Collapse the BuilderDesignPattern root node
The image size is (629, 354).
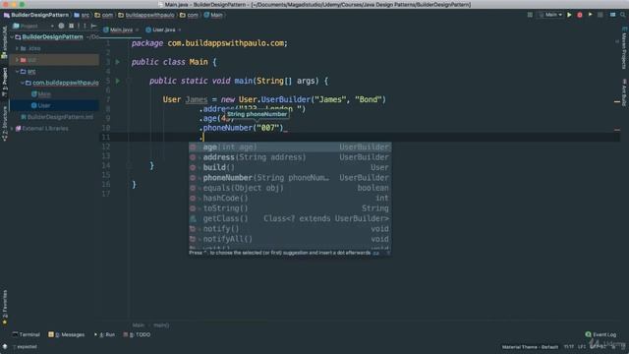12,37
